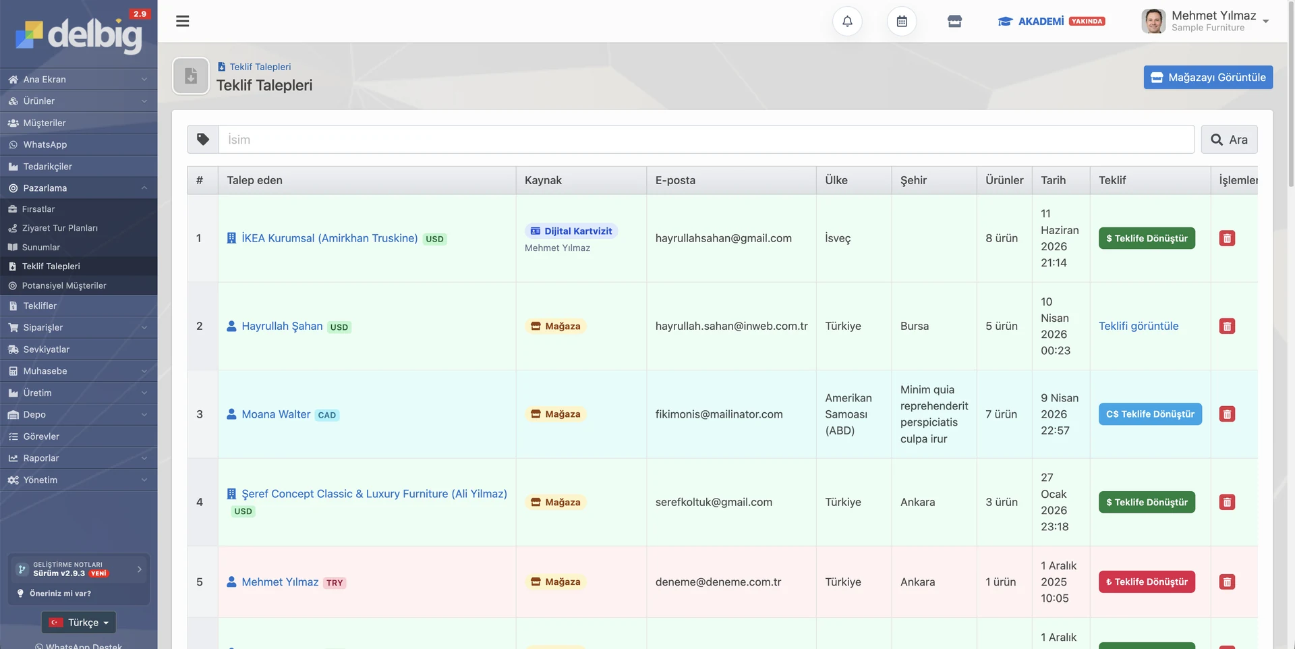1295x649 pixels.
Task: Open WhatsApp in sidebar
Action: (78, 144)
